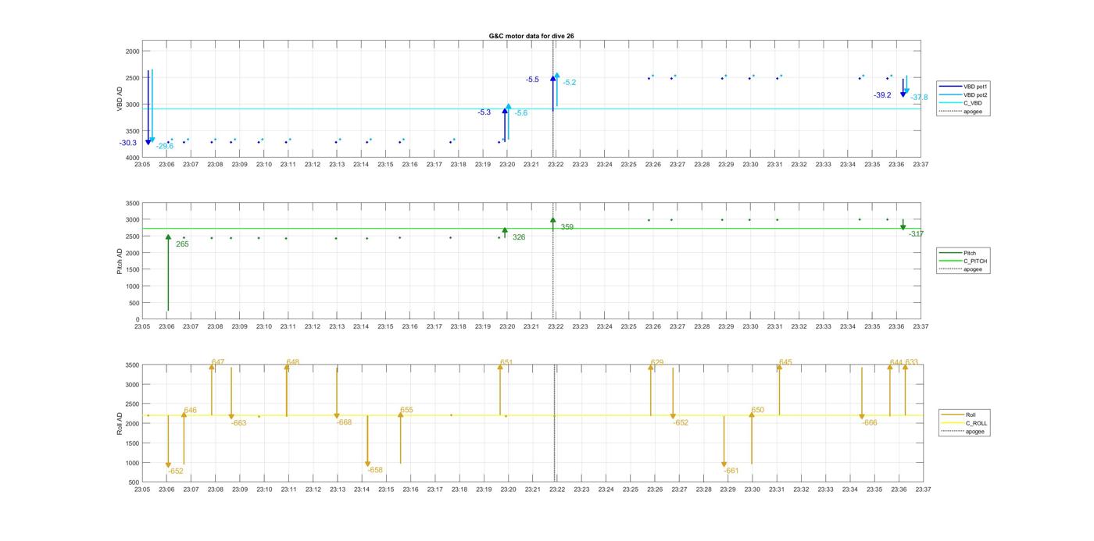1094x541 pixels.
Task: Click the '-5.3' VBD annotation
Action: [x=484, y=112]
